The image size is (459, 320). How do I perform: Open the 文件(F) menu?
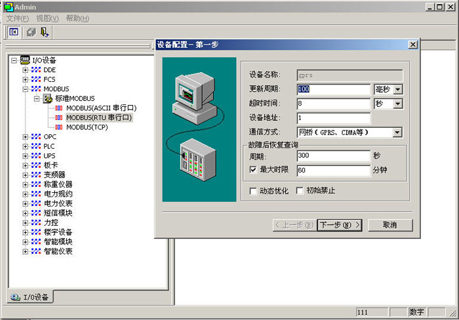click(x=18, y=18)
